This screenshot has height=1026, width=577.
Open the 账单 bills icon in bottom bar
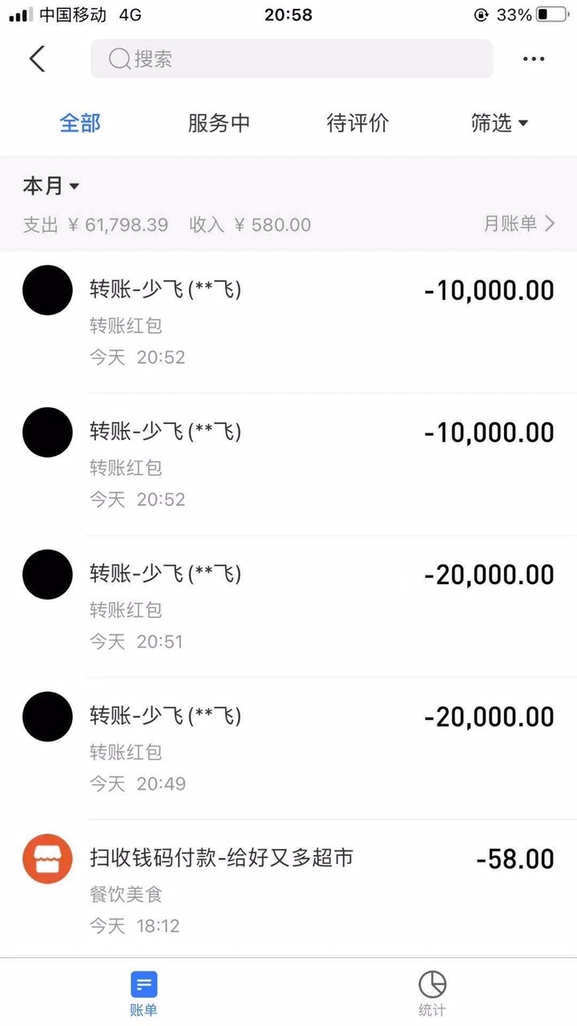click(143, 984)
